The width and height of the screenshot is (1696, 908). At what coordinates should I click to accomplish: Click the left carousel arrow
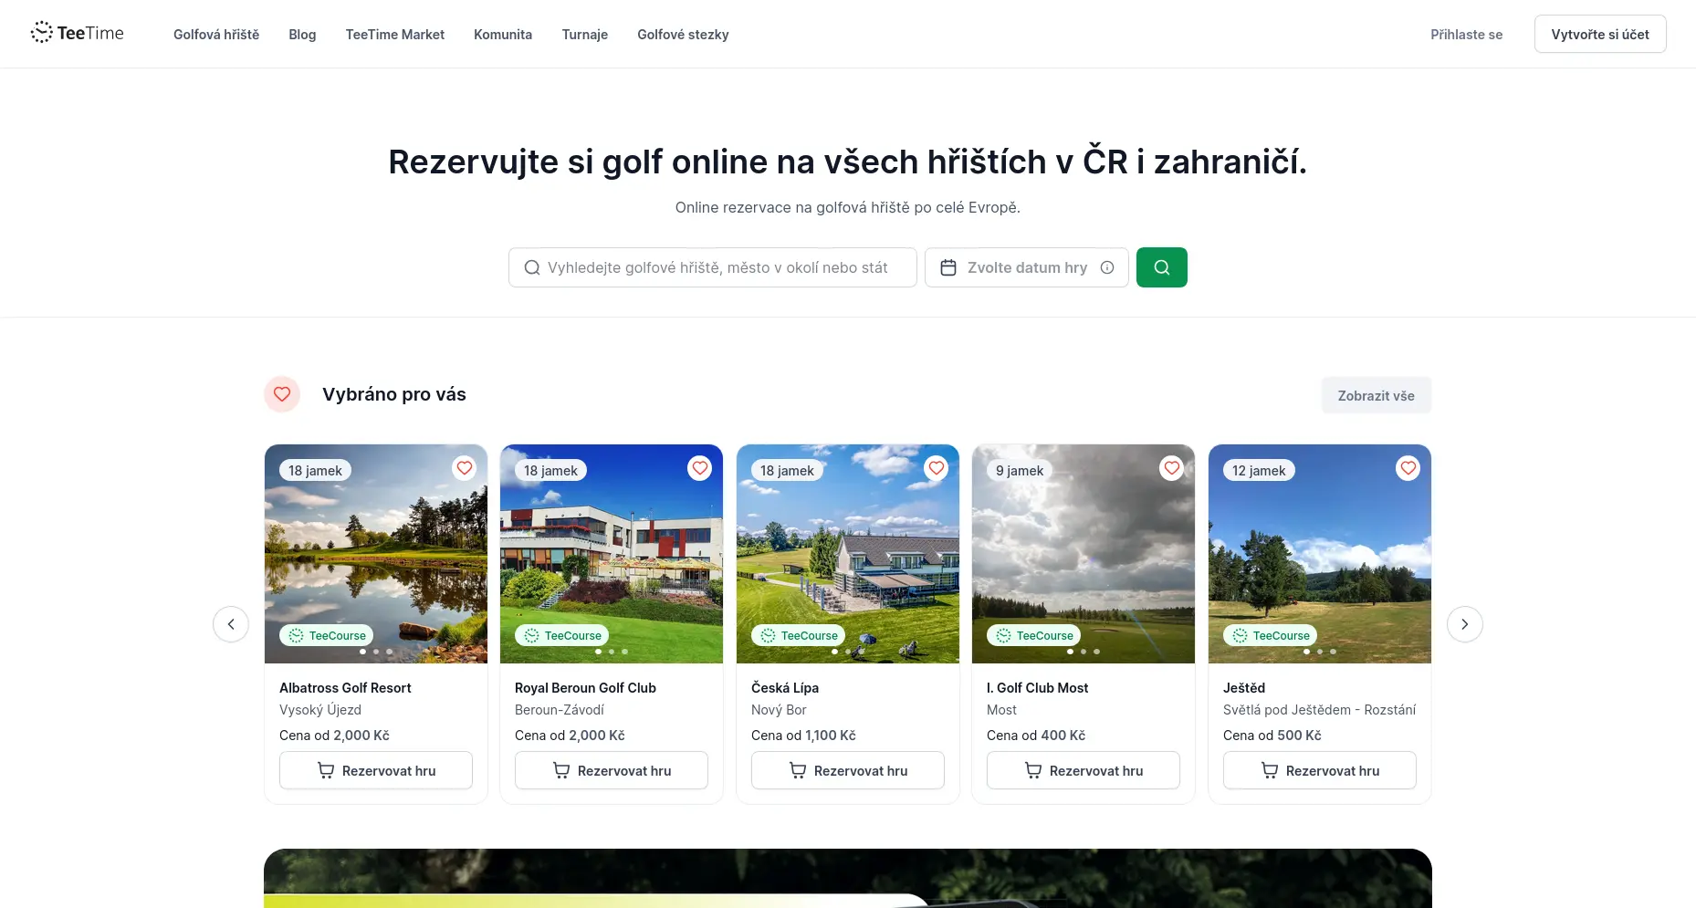click(231, 623)
